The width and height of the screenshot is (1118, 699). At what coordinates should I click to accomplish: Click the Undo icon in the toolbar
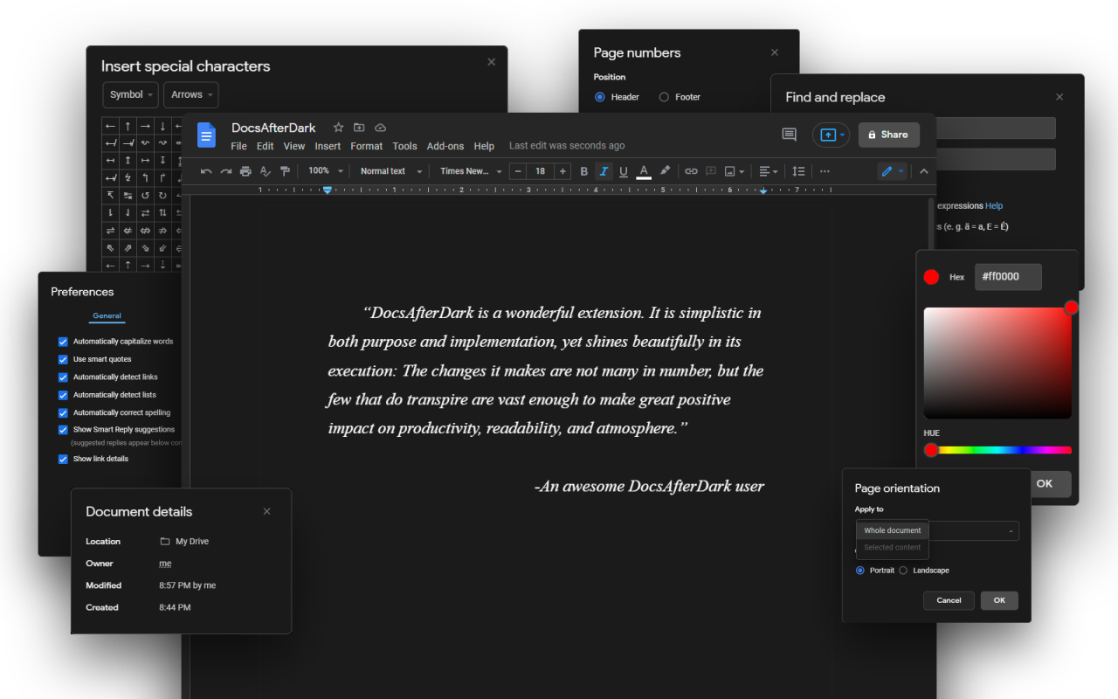point(206,171)
